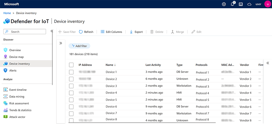Click the Device map pin icon
The width and height of the screenshot is (272, 124).
pyautogui.click(x=5, y=57)
